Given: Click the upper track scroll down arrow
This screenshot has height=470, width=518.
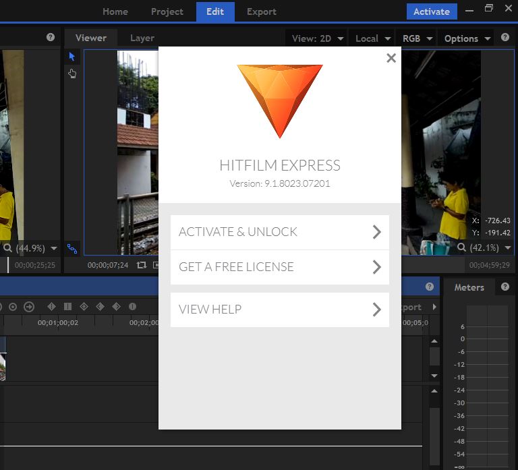Looking at the screenshot, I should [x=434, y=376].
